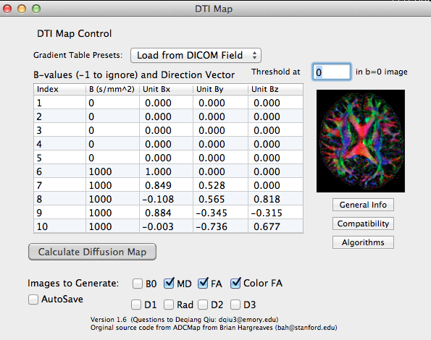Open the Compatibility button
The width and height of the screenshot is (431, 340).
click(x=363, y=224)
